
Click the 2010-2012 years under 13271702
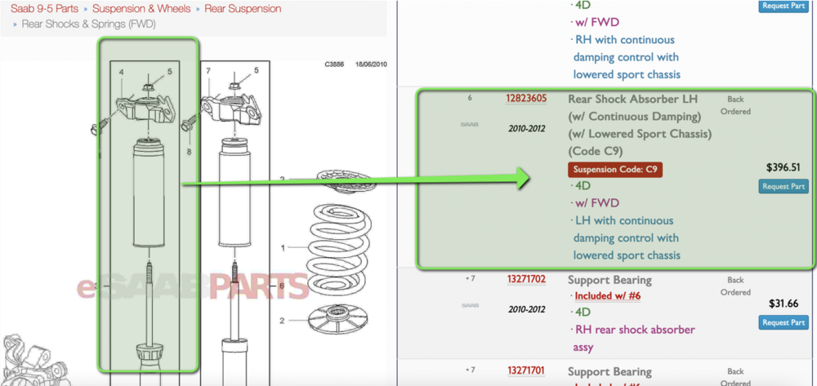coord(526,309)
